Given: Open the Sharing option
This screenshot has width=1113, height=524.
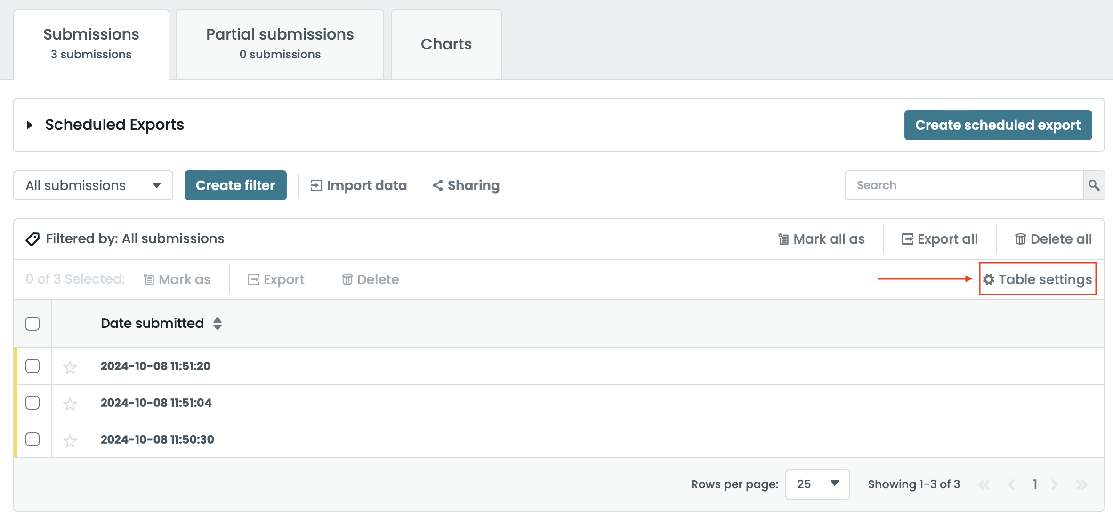Looking at the screenshot, I should pyautogui.click(x=466, y=185).
